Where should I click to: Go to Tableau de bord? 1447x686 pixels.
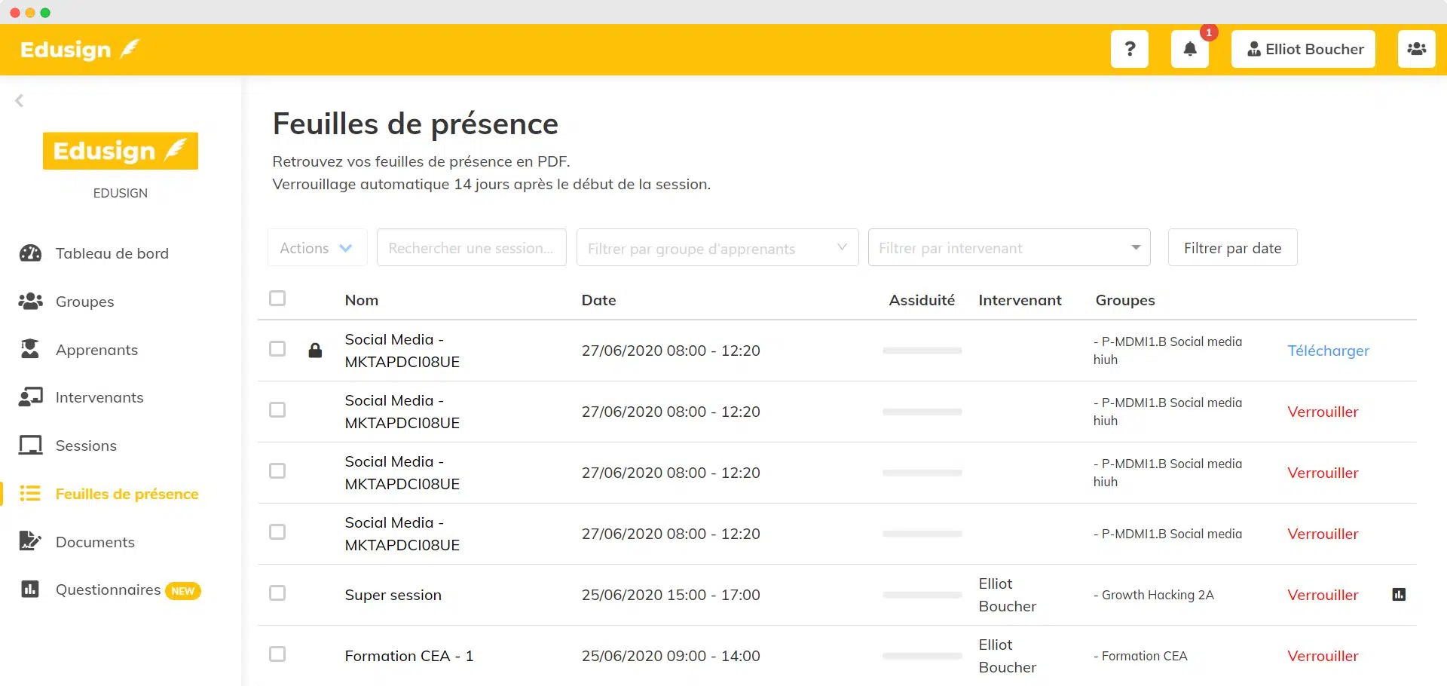112,253
